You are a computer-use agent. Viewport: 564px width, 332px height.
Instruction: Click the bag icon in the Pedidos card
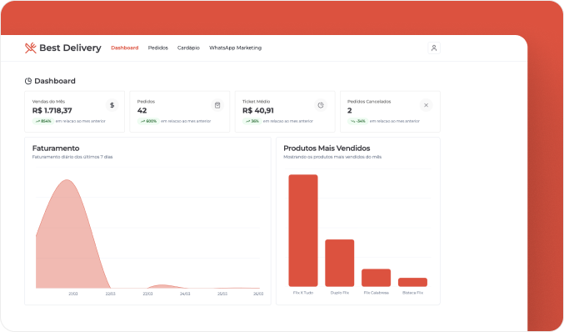coord(217,105)
